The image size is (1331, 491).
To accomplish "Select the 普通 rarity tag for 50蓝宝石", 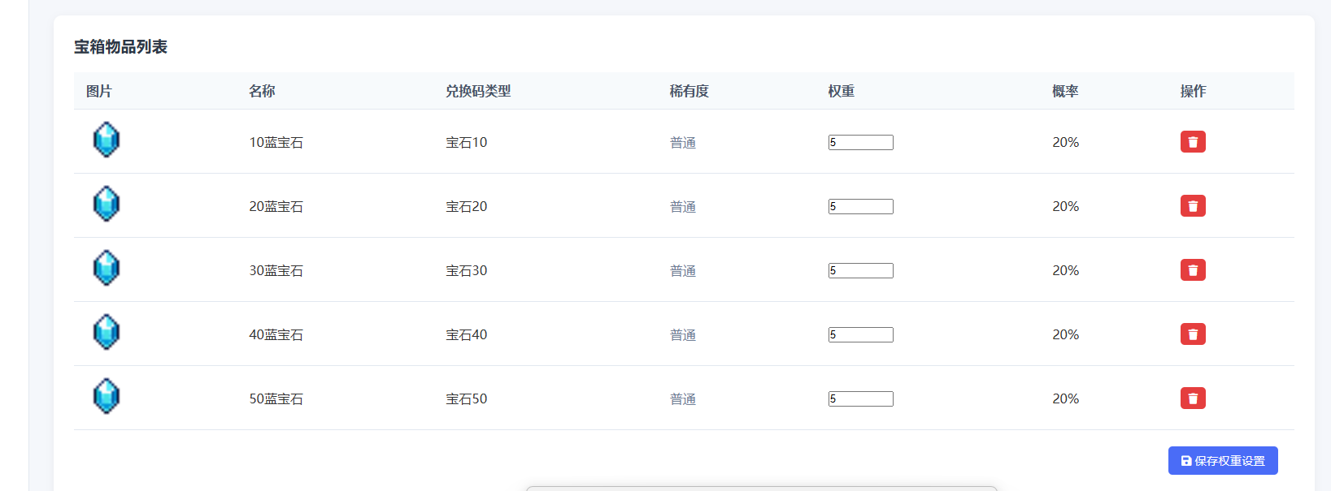I will 683,399.
